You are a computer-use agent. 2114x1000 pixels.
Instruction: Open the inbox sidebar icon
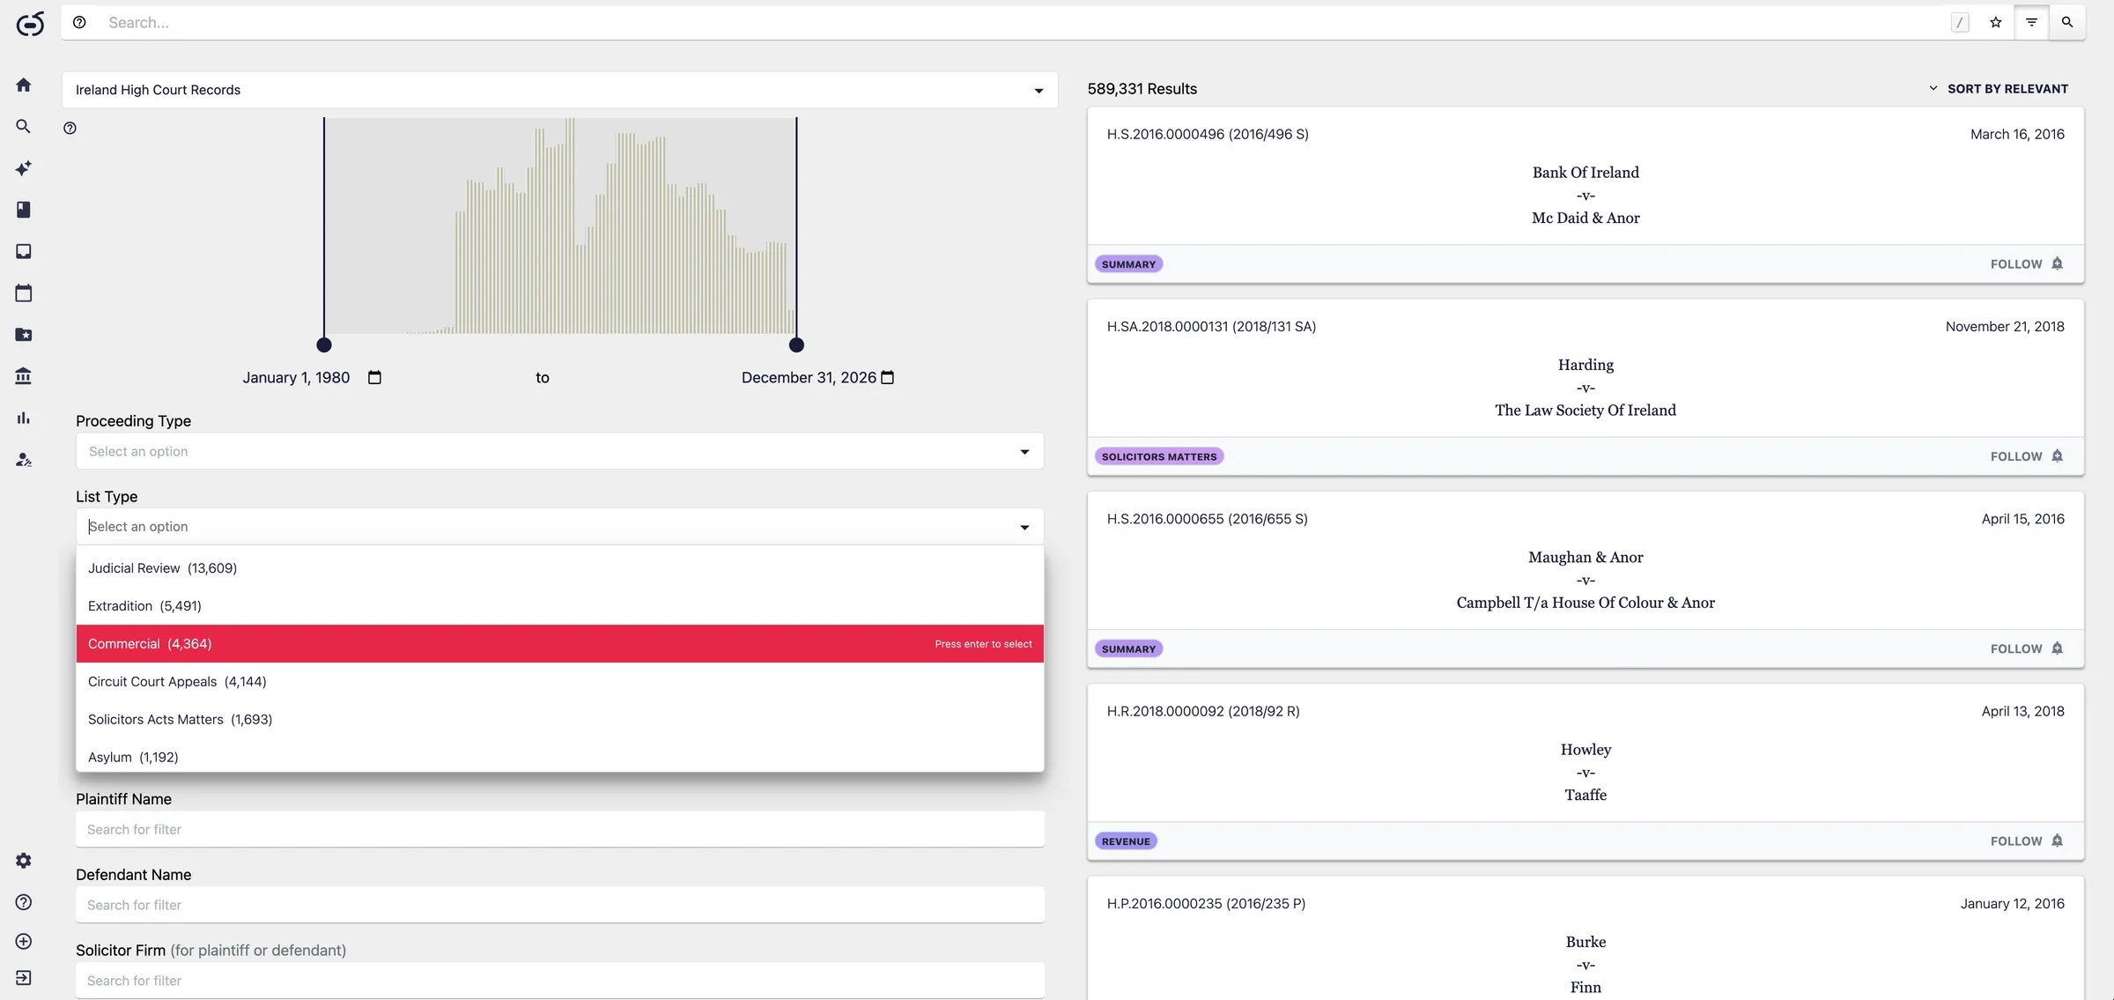(x=24, y=252)
